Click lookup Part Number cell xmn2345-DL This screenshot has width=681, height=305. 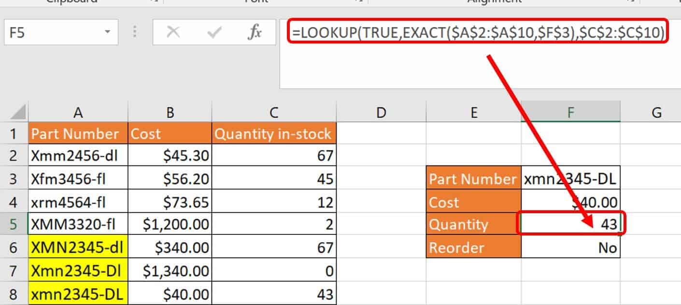coord(570,179)
